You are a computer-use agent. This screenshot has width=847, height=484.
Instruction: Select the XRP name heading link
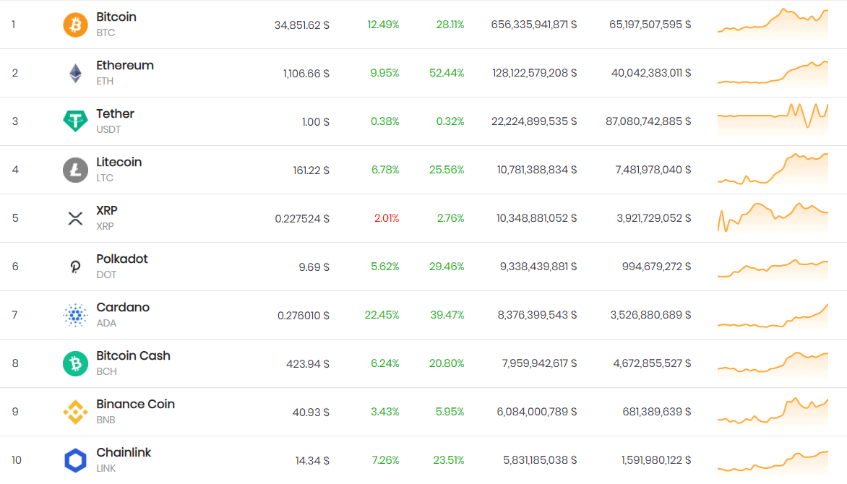pyautogui.click(x=106, y=211)
